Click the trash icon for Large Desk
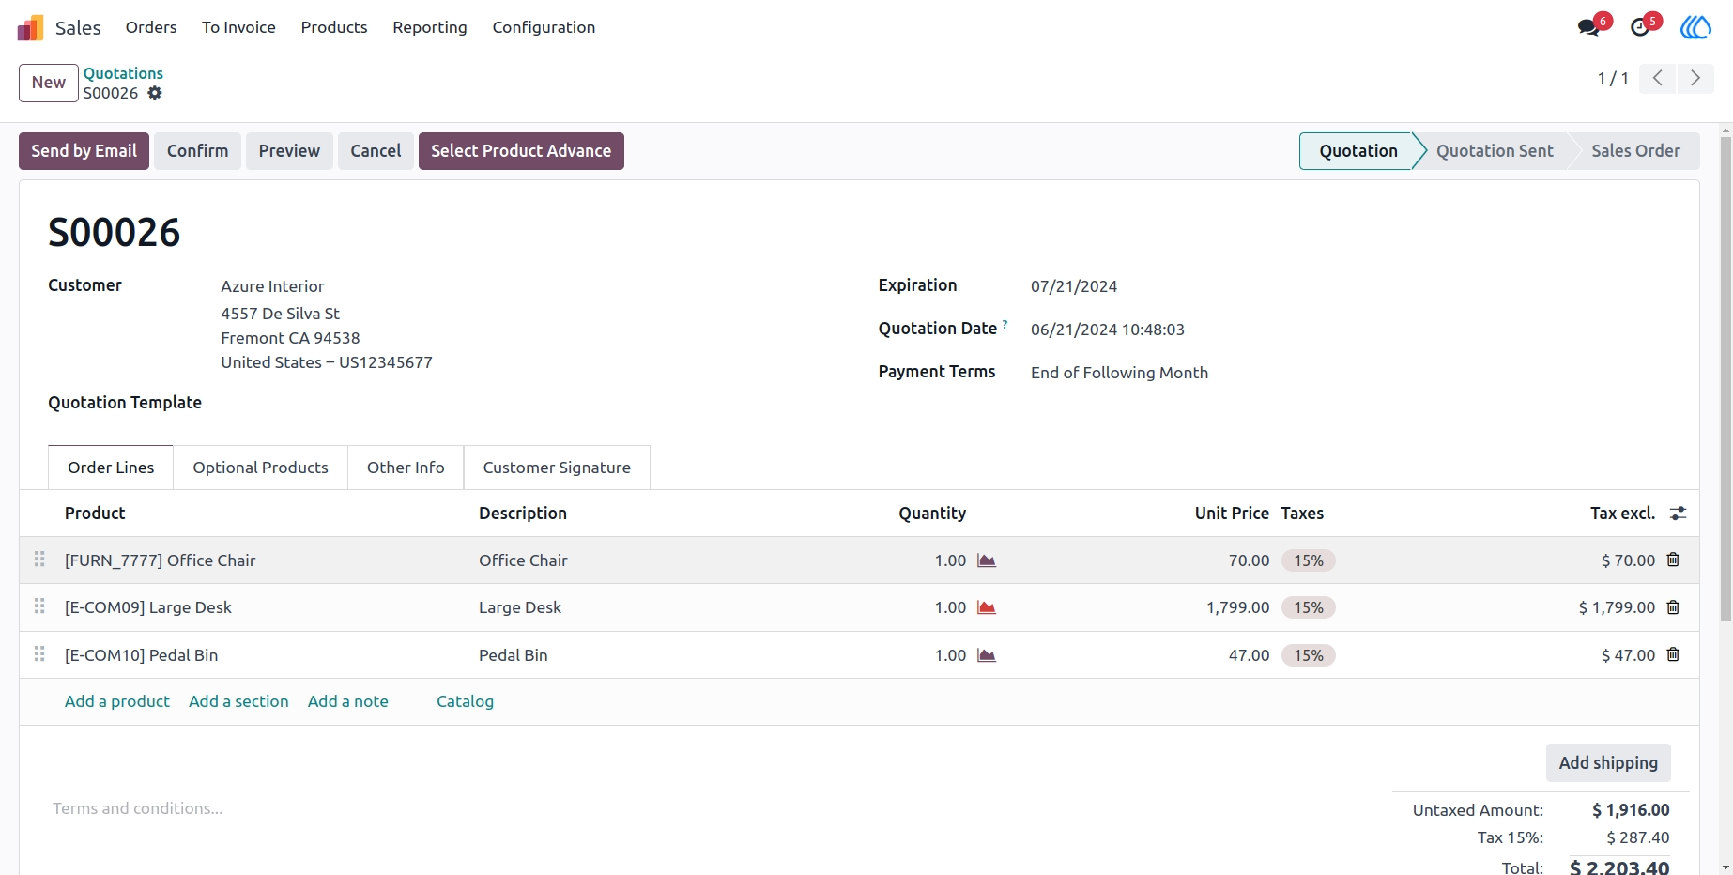 point(1673,607)
